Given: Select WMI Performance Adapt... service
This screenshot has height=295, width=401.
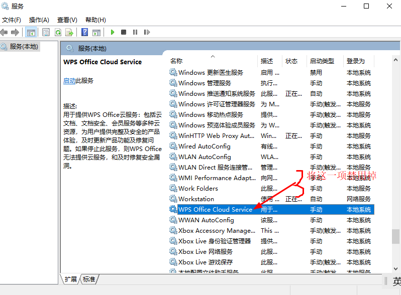Looking at the screenshot, I should click(271, 178).
